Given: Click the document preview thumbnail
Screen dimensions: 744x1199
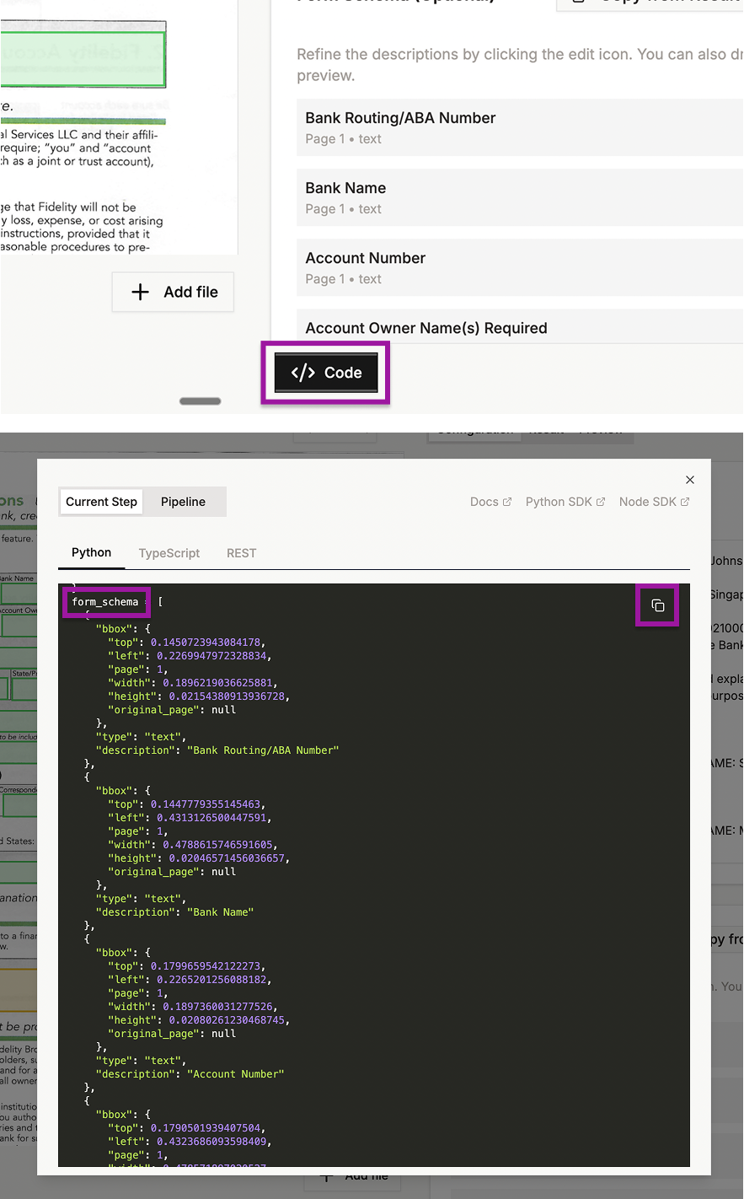Looking at the screenshot, I should pyautogui.click(x=119, y=126).
